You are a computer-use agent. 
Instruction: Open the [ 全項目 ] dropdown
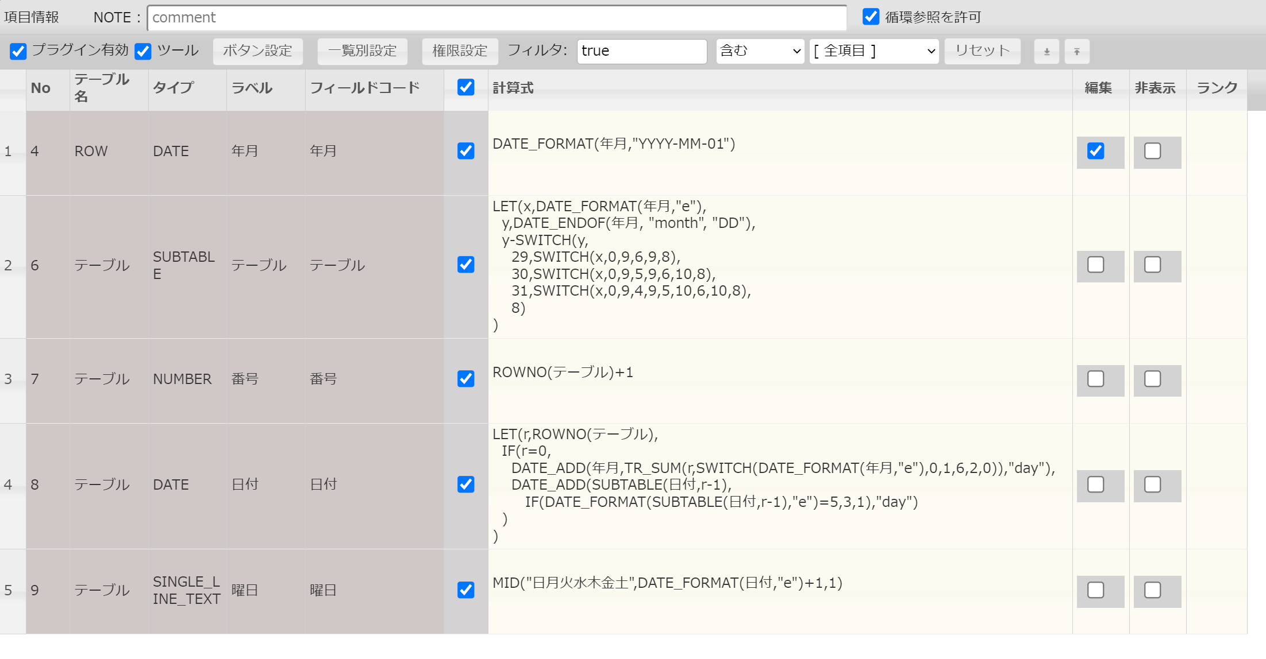coord(873,51)
